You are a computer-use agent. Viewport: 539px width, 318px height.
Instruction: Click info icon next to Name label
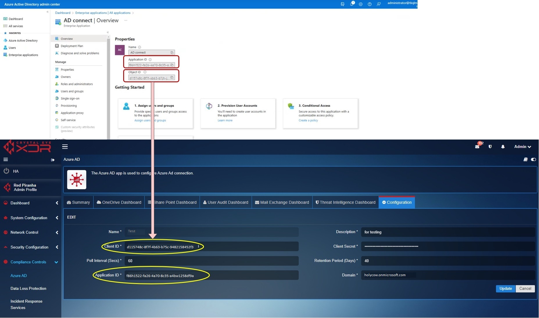[x=139, y=47]
